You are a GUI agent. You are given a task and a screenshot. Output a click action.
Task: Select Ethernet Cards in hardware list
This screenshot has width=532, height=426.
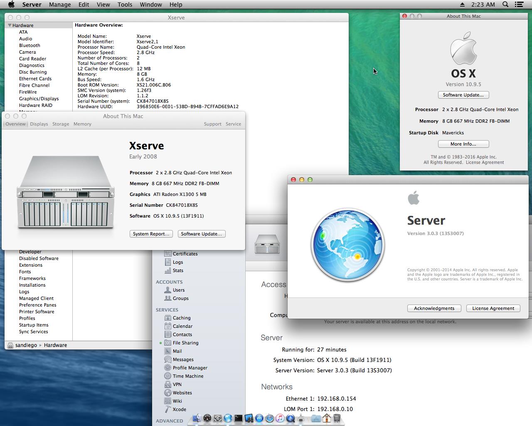pyautogui.click(x=35, y=79)
